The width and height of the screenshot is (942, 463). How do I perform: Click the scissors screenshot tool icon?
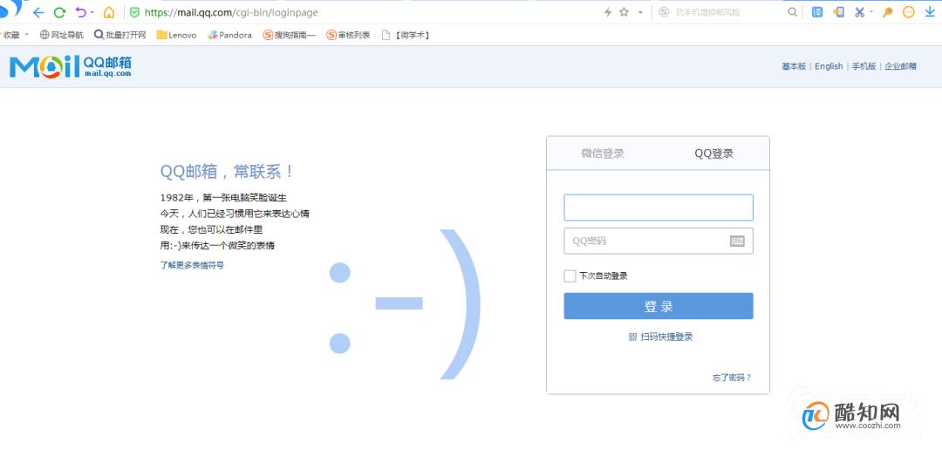point(859,12)
